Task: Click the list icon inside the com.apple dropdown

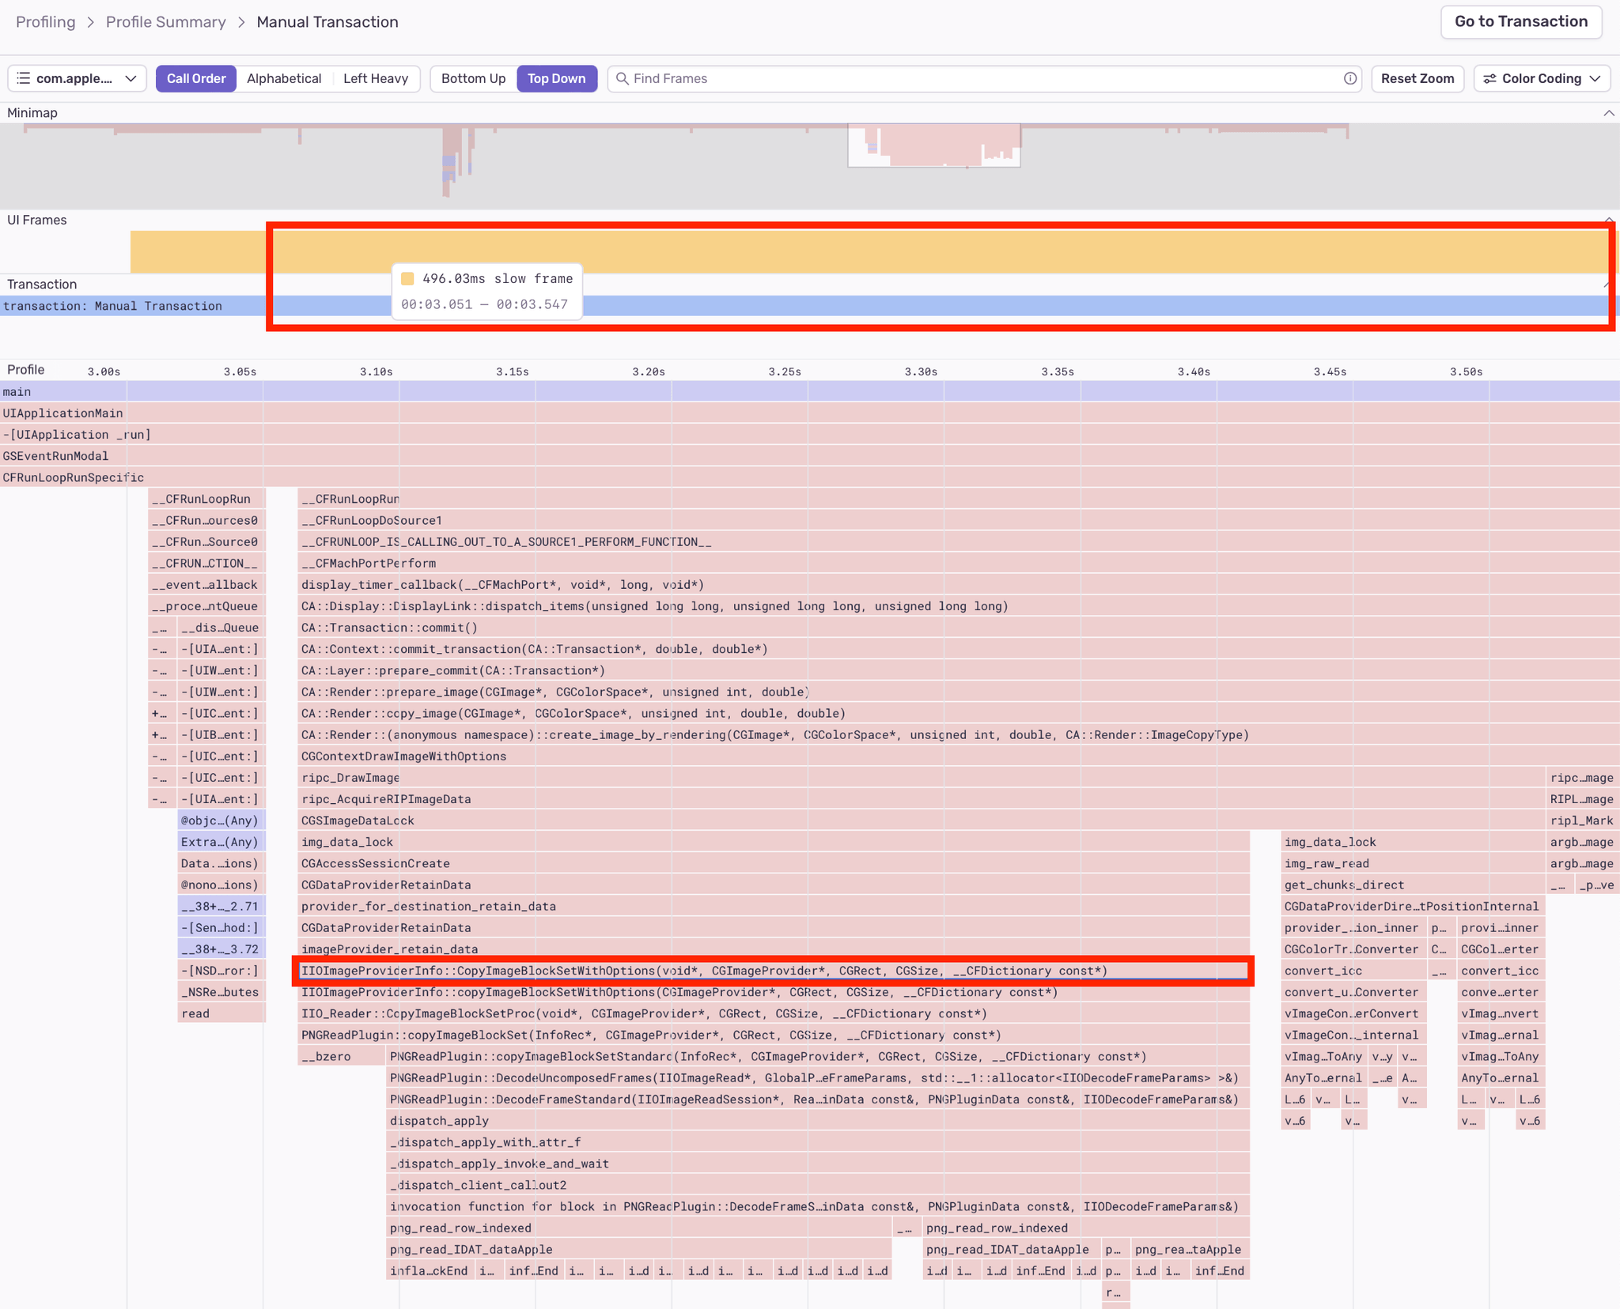Action: pyautogui.click(x=24, y=77)
